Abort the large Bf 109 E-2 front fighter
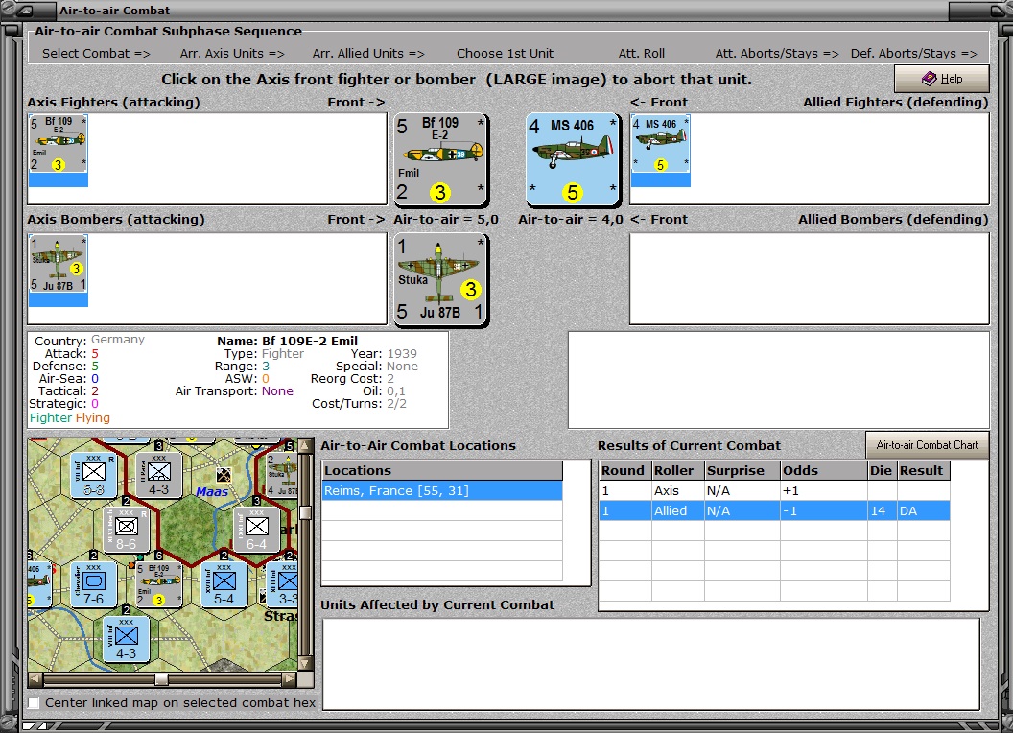 pyautogui.click(x=440, y=158)
